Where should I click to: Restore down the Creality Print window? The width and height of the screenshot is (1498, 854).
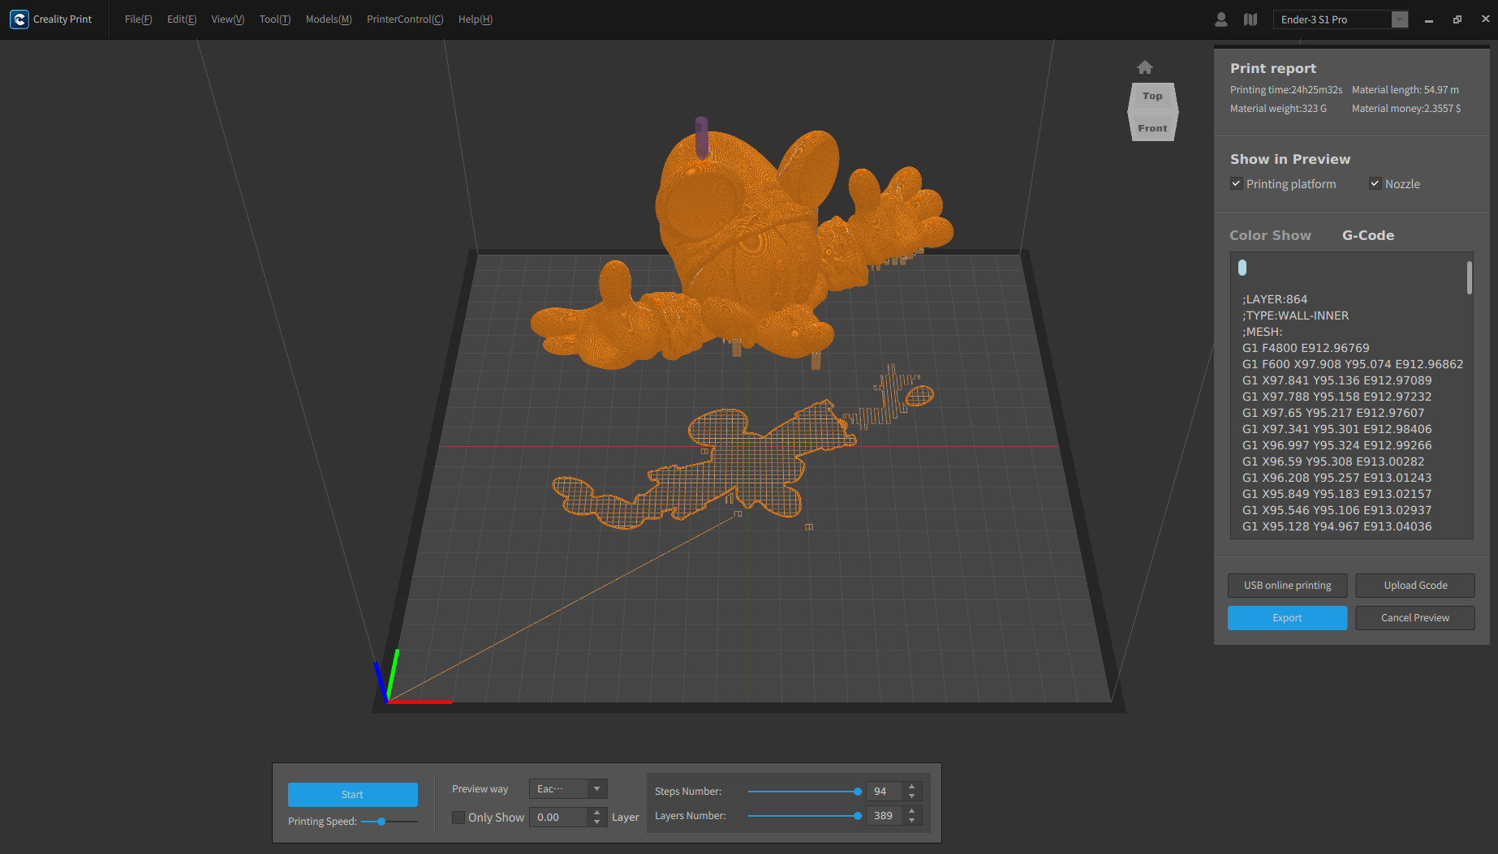[x=1457, y=19]
